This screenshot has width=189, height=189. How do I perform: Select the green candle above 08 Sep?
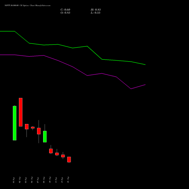pos(45,136)
